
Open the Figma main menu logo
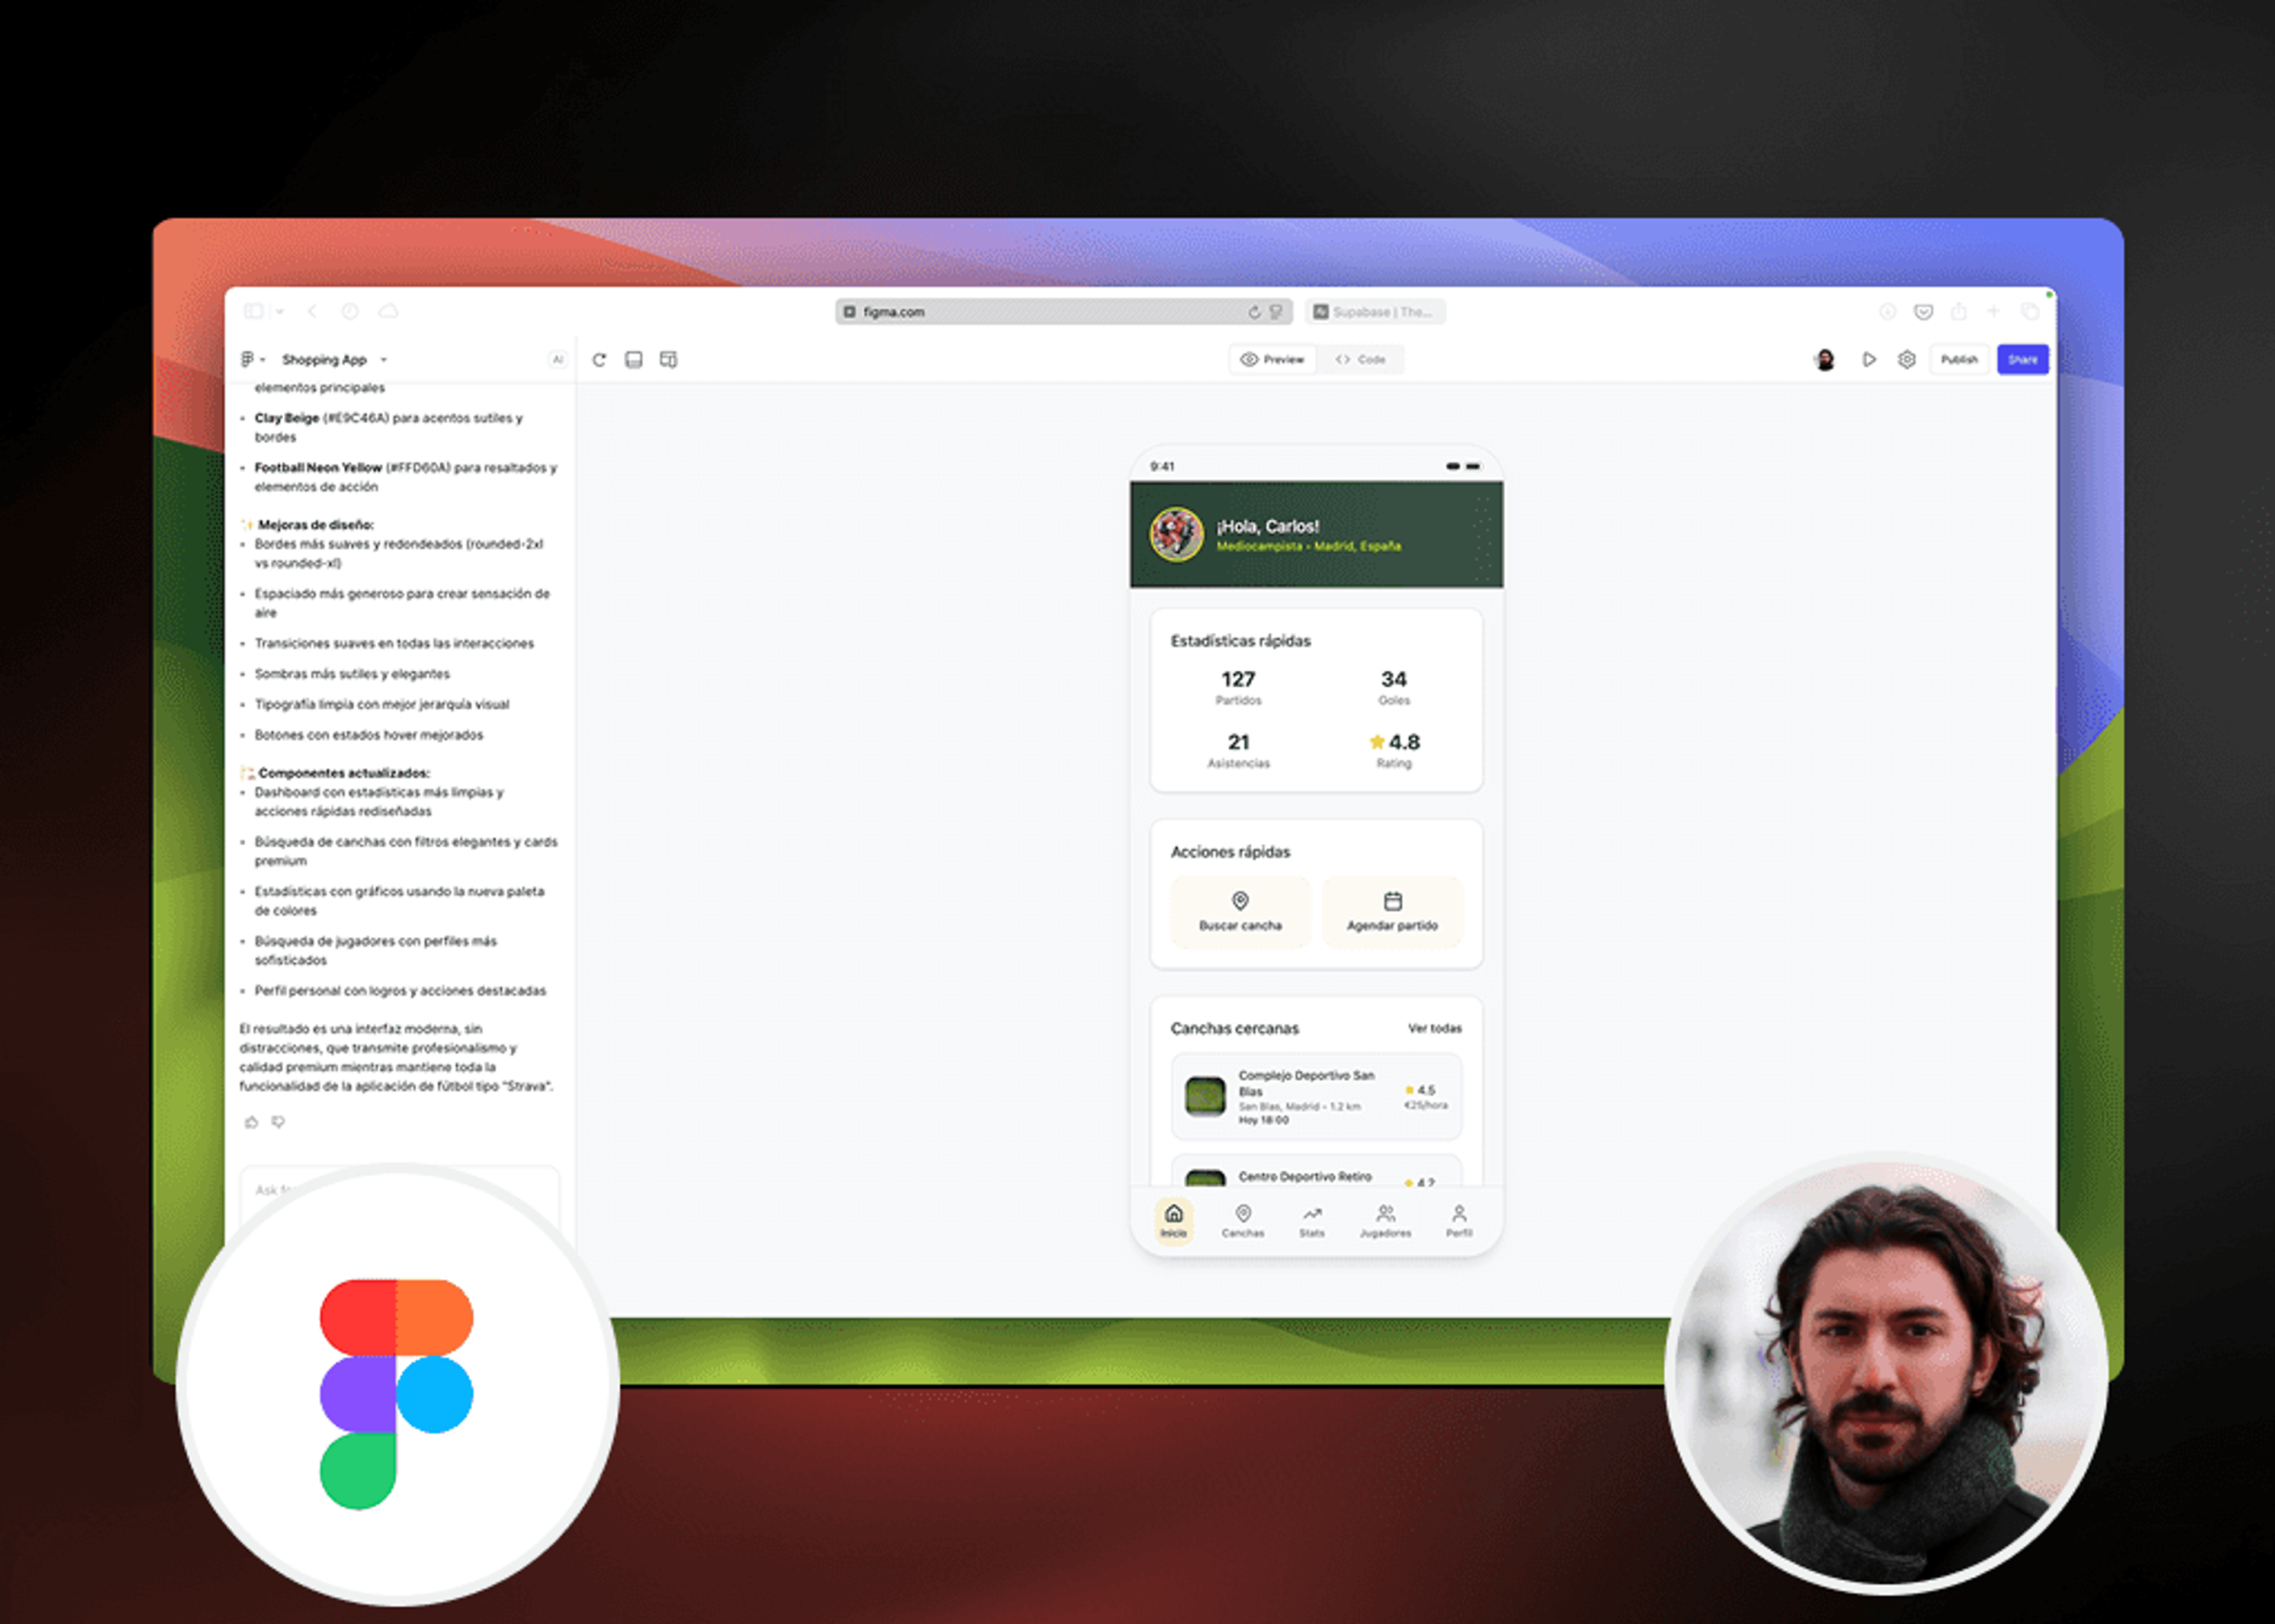click(x=248, y=359)
